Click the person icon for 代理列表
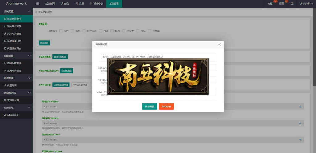Screen dimensions: 316x153 pos(5,85)
